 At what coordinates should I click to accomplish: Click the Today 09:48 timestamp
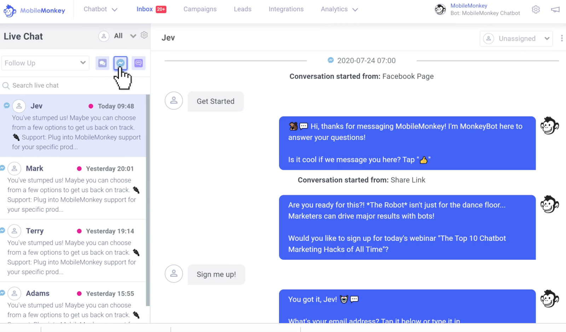pos(116,106)
